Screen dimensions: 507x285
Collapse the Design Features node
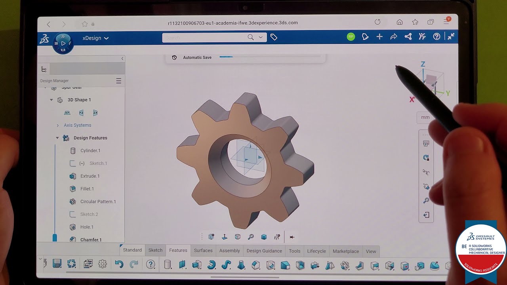tap(57, 138)
